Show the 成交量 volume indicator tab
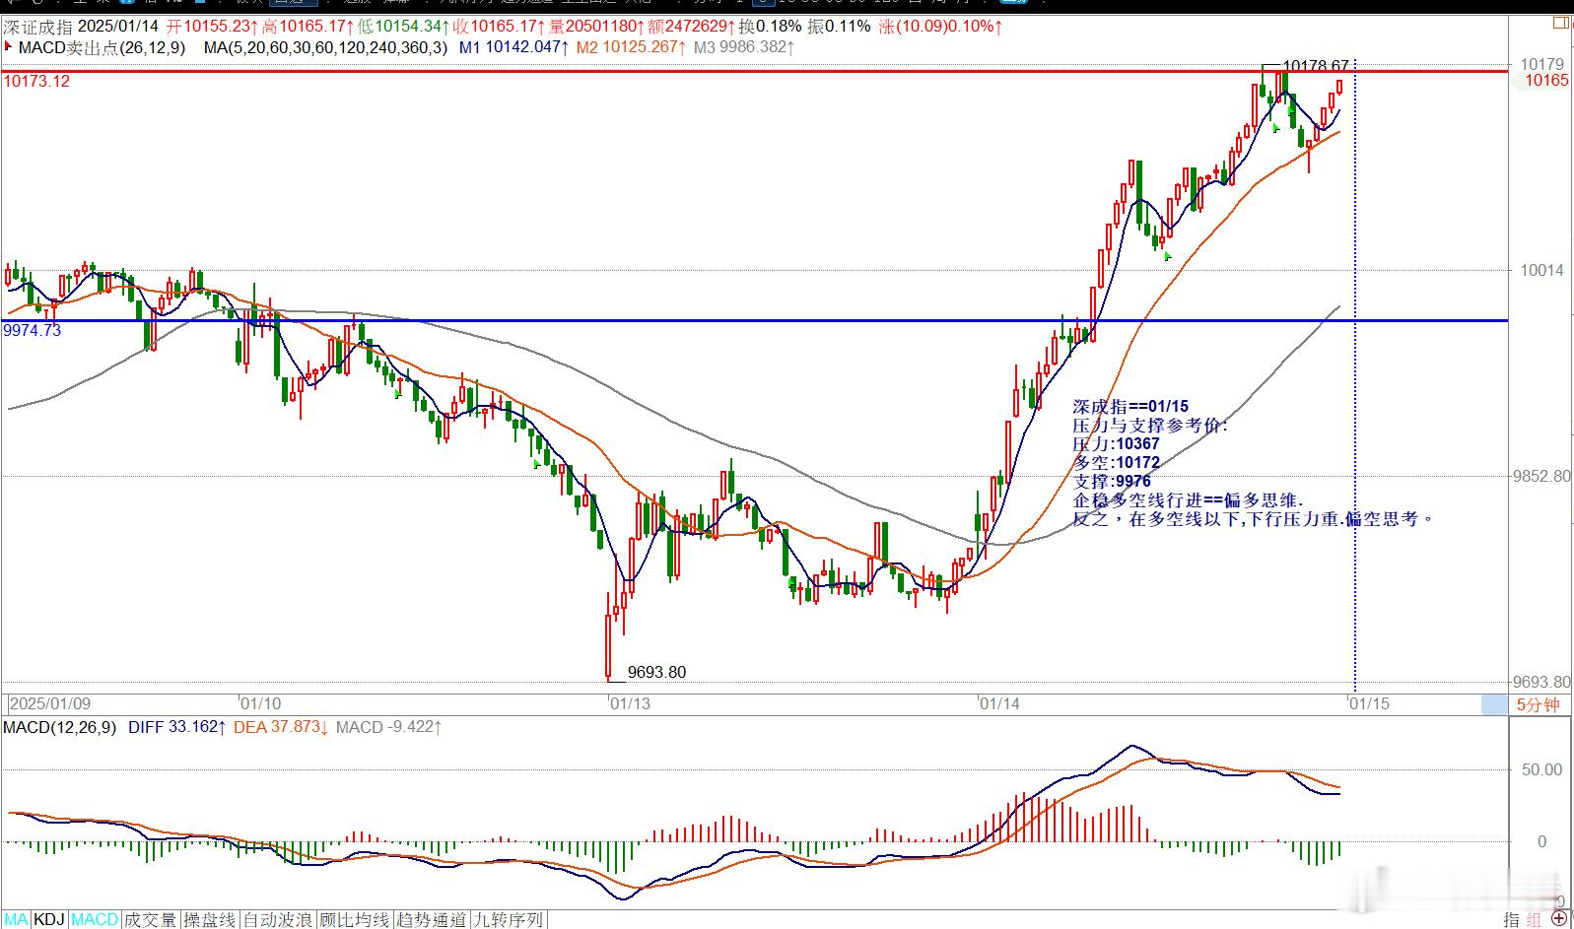The image size is (1574, 929). tap(151, 919)
